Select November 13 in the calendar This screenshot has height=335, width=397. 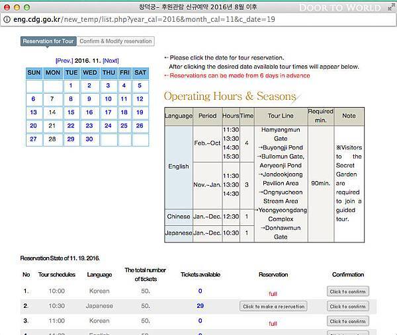34,112
